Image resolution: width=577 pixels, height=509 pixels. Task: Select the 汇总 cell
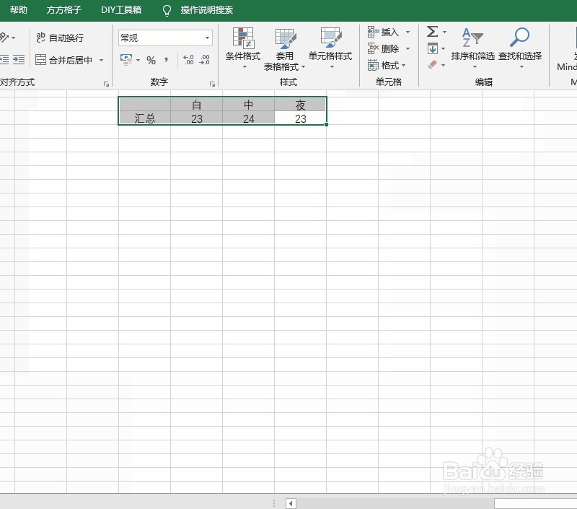pyautogui.click(x=145, y=118)
